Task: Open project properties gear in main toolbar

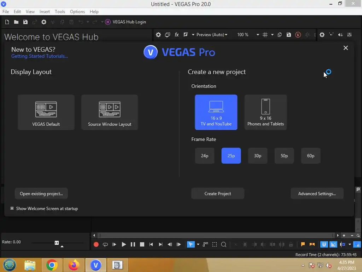Action: point(44,22)
